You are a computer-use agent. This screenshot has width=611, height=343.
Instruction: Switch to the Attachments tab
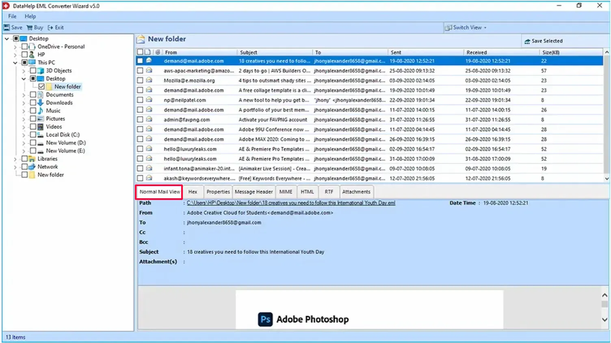pyautogui.click(x=356, y=192)
